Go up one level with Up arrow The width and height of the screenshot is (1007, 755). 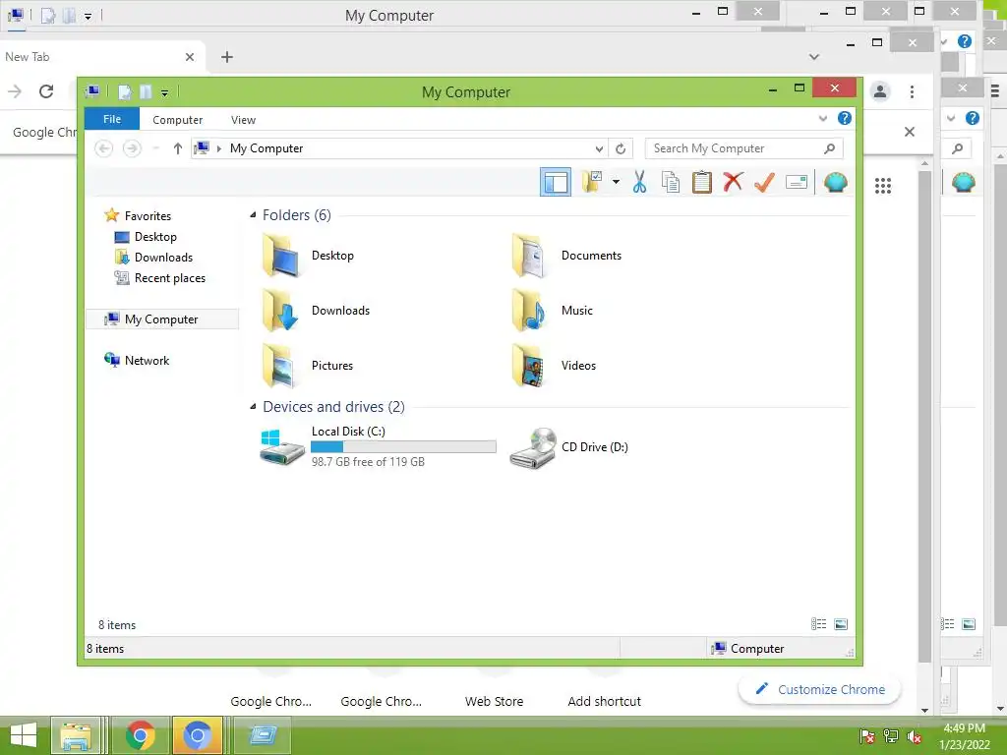[178, 149]
